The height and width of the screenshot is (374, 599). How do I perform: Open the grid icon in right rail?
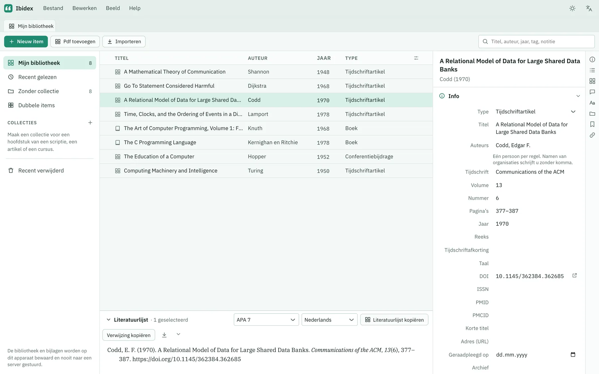pyautogui.click(x=592, y=81)
